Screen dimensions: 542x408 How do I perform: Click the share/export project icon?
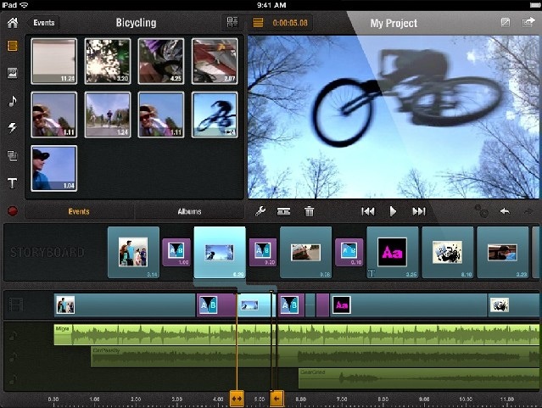pos(528,23)
